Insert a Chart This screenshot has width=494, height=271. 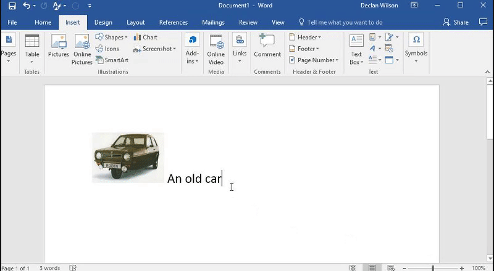pyautogui.click(x=146, y=37)
